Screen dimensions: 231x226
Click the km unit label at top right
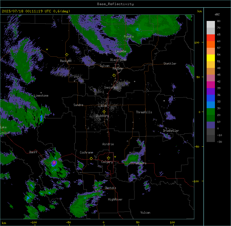pyautogui.click(x=200, y=11)
